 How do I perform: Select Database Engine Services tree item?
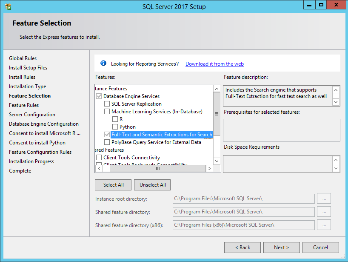(x=131, y=96)
